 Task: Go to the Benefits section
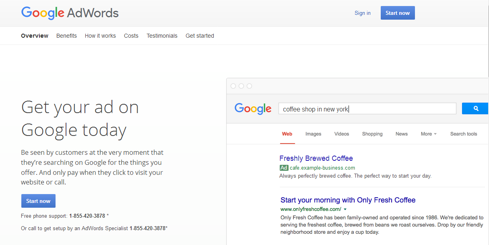66,36
